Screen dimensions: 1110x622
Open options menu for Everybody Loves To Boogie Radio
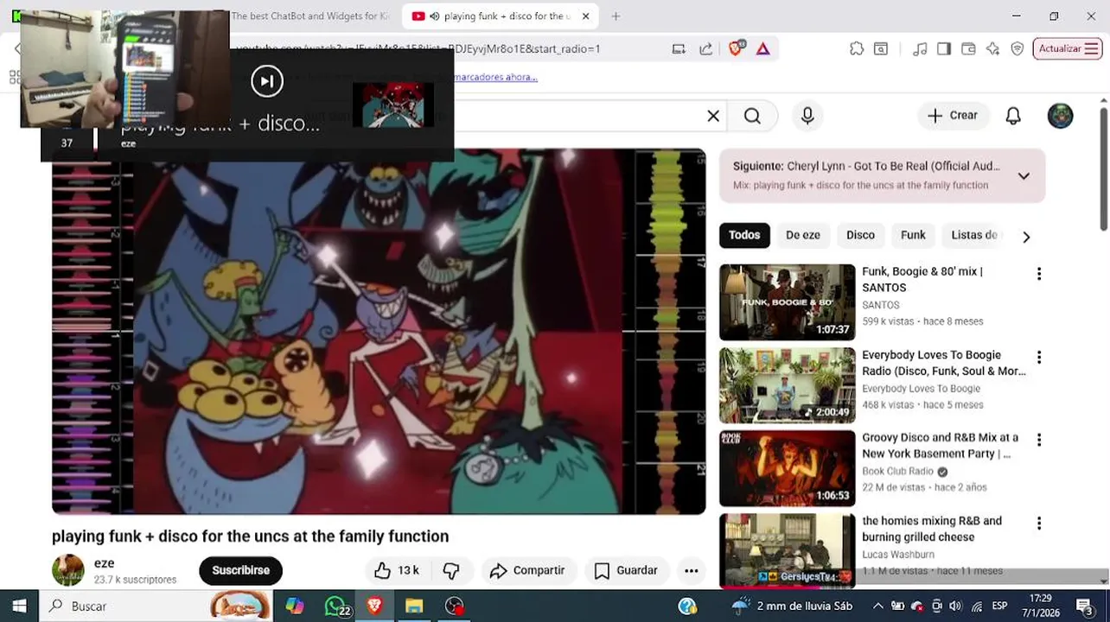tap(1039, 357)
